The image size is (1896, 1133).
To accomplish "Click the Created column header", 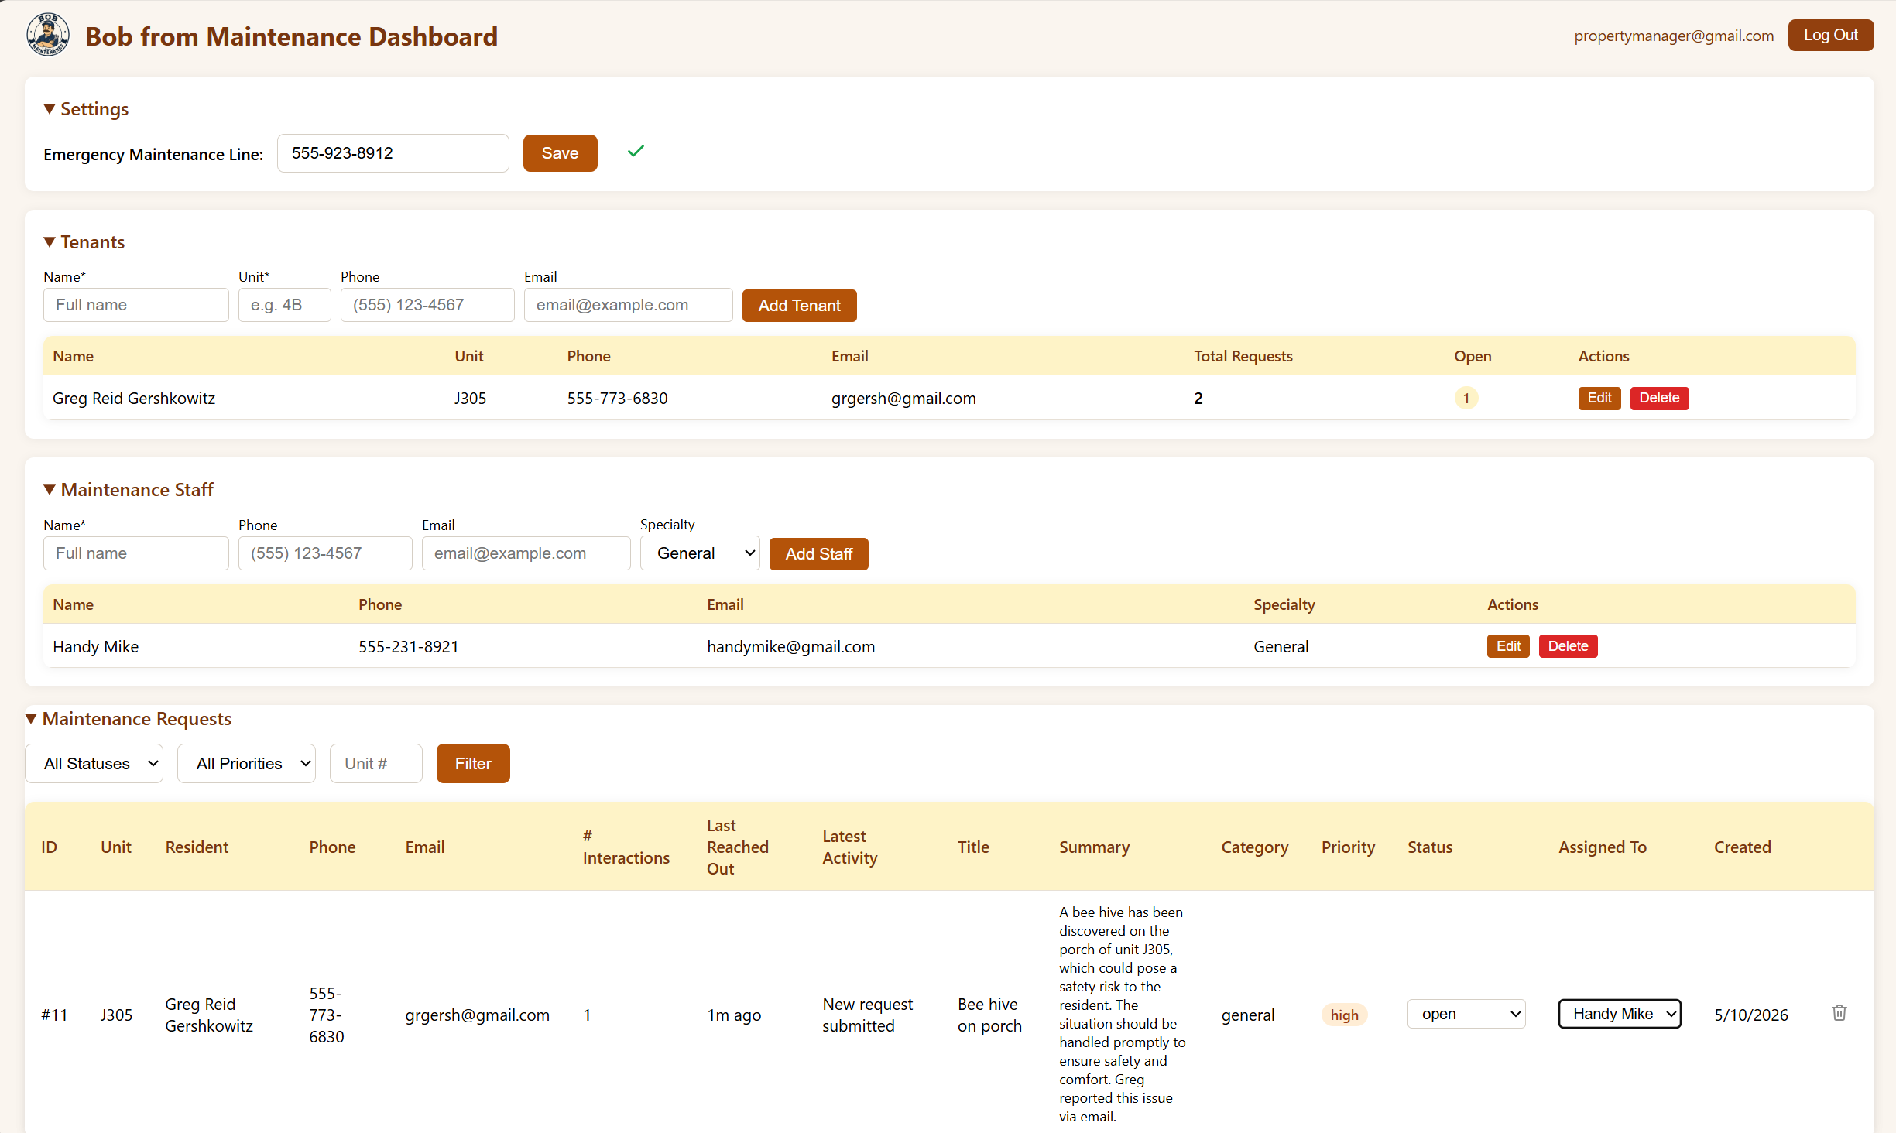I will point(1742,847).
